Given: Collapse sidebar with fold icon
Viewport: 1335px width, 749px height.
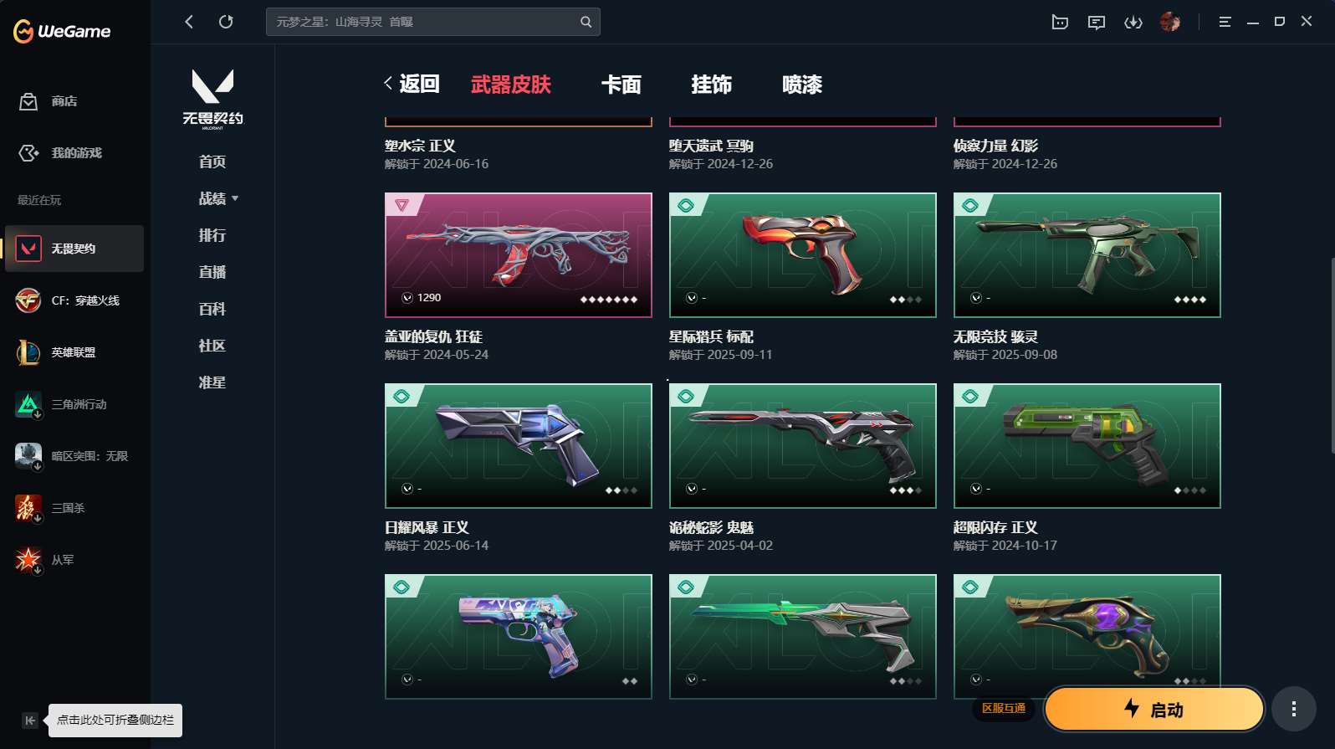Looking at the screenshot, I should (x=30, y=720).
